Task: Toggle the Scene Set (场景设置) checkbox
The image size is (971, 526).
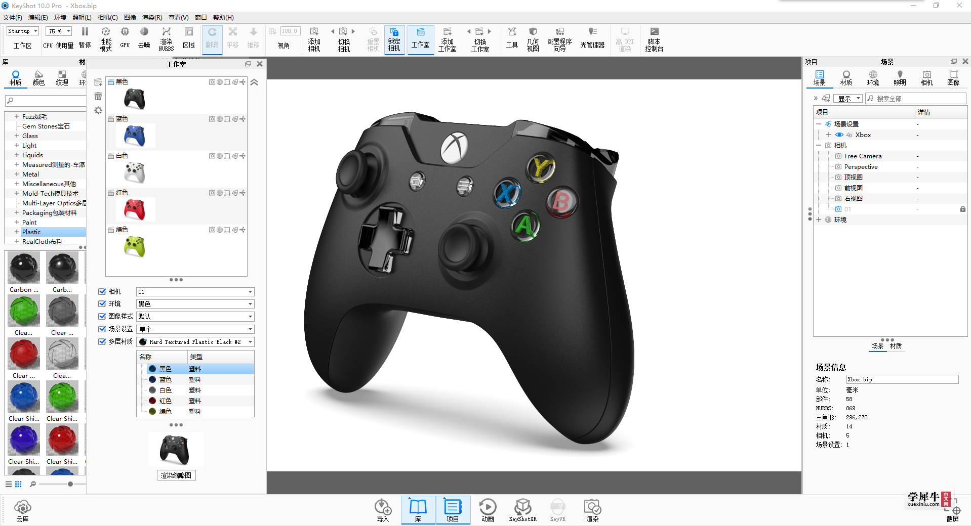Action: pyautogui.click(x=102, y=329)
